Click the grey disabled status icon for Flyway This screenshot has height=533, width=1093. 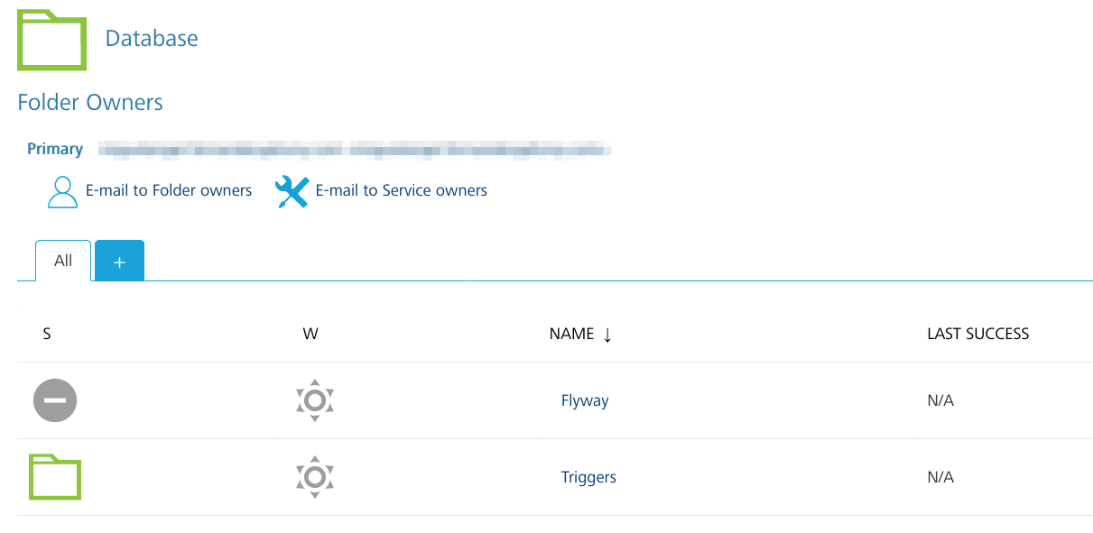55,400
